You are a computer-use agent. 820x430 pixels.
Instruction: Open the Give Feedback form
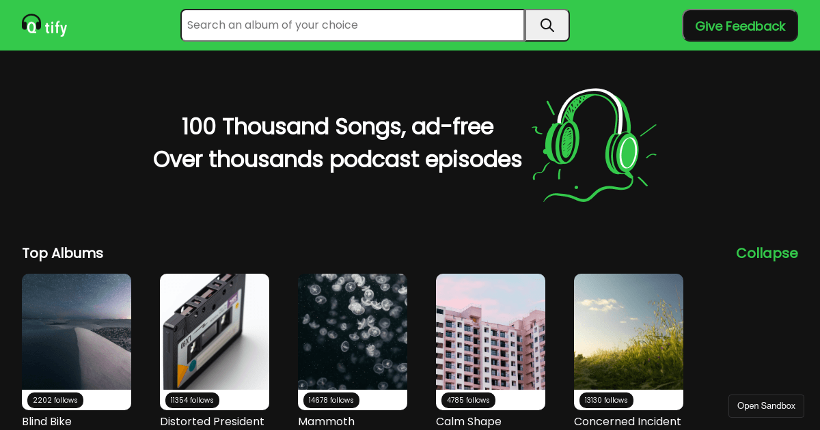pos(740,26)
